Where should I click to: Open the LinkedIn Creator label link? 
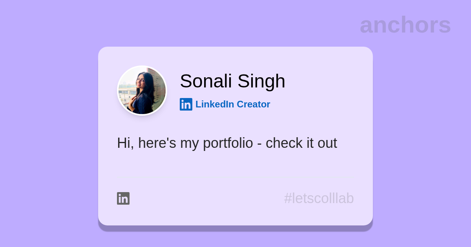coord(232,104)
